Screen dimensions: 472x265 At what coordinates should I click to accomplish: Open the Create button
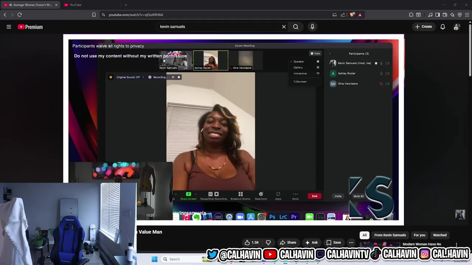[x=423, y=26]
